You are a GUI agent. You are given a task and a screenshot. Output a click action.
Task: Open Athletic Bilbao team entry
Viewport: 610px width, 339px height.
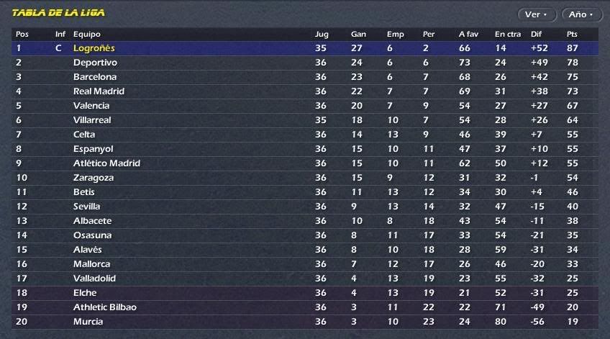105,307
